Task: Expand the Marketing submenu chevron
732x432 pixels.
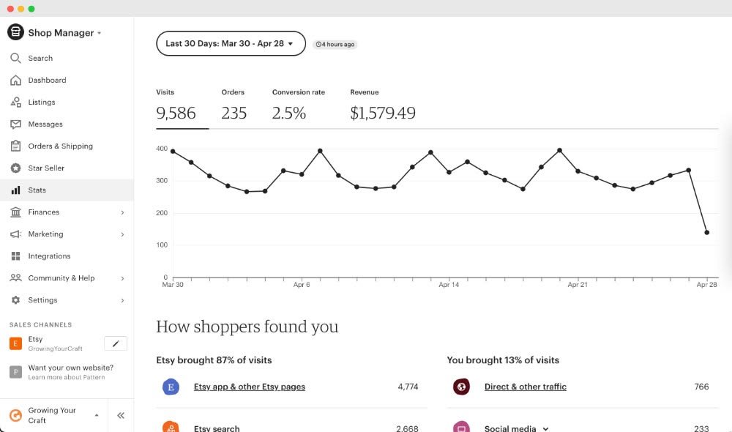Action: point(122,234)
